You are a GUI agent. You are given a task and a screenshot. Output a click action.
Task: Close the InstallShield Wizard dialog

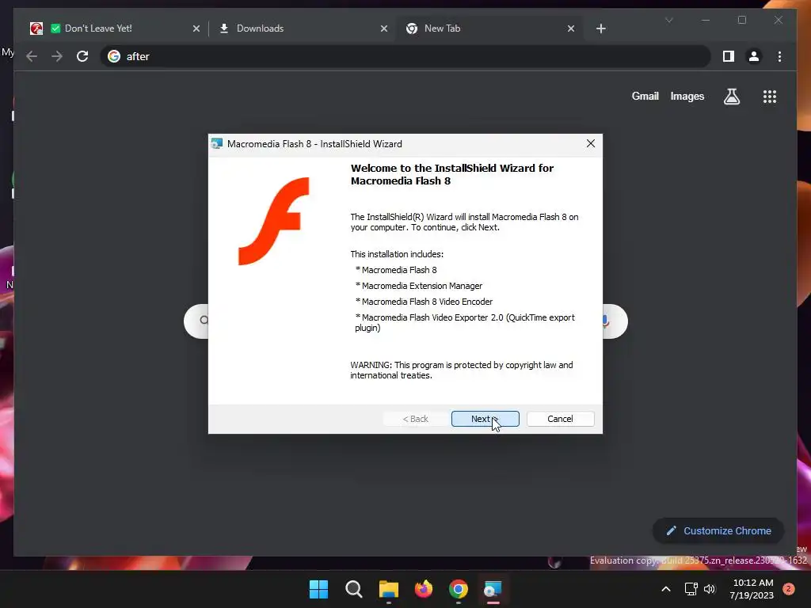(x=591, y=144)
